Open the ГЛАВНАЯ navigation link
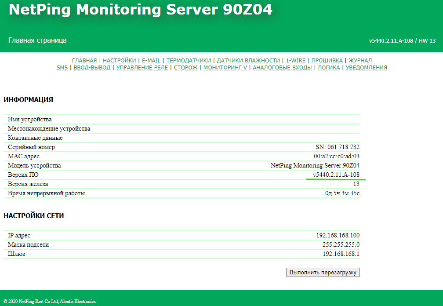Screen dimensions: 443x306 84,60
